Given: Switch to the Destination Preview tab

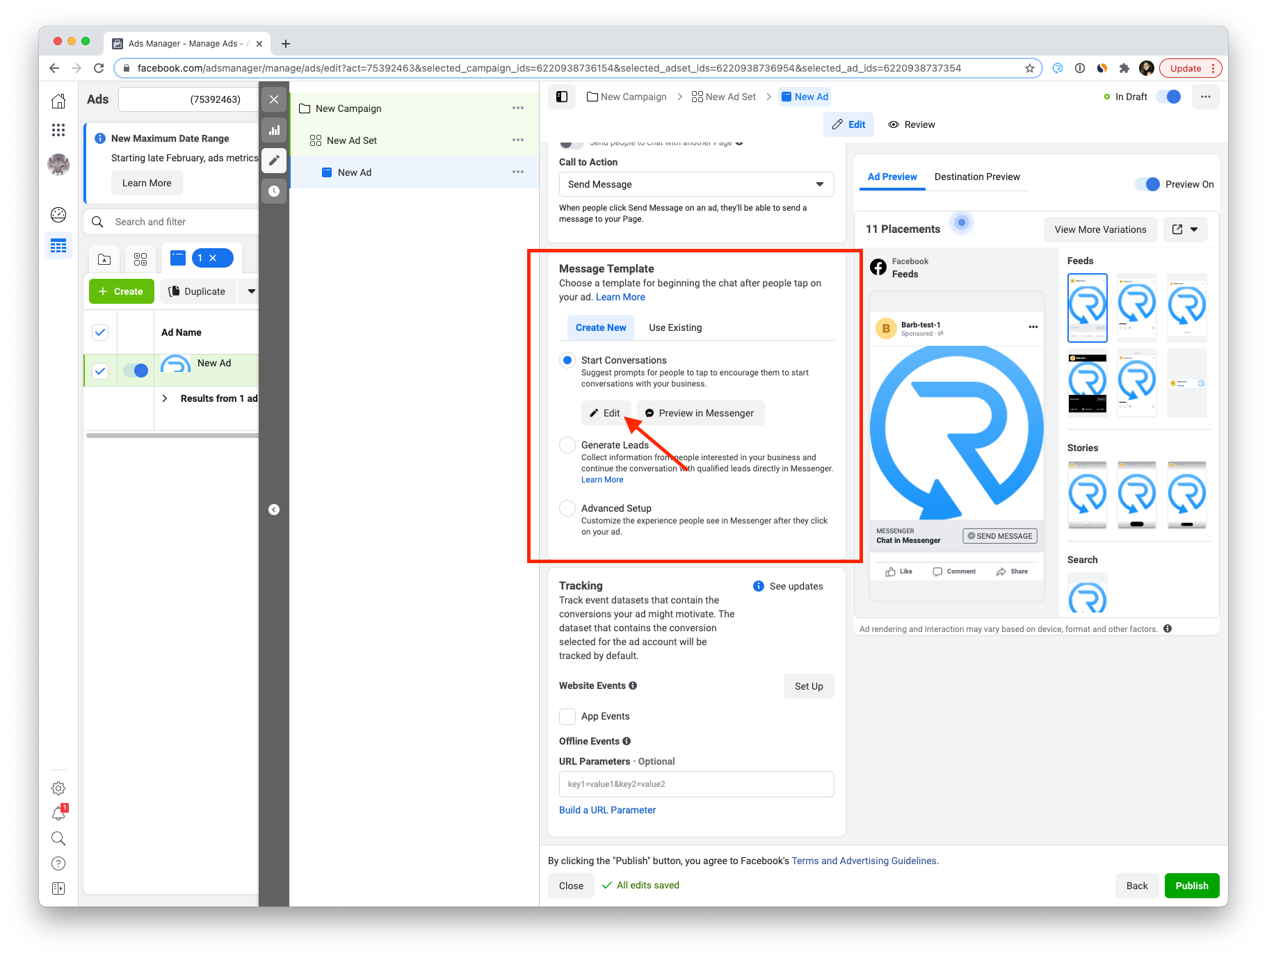Looking at the screenshot, I should click(x=977, y=177).
